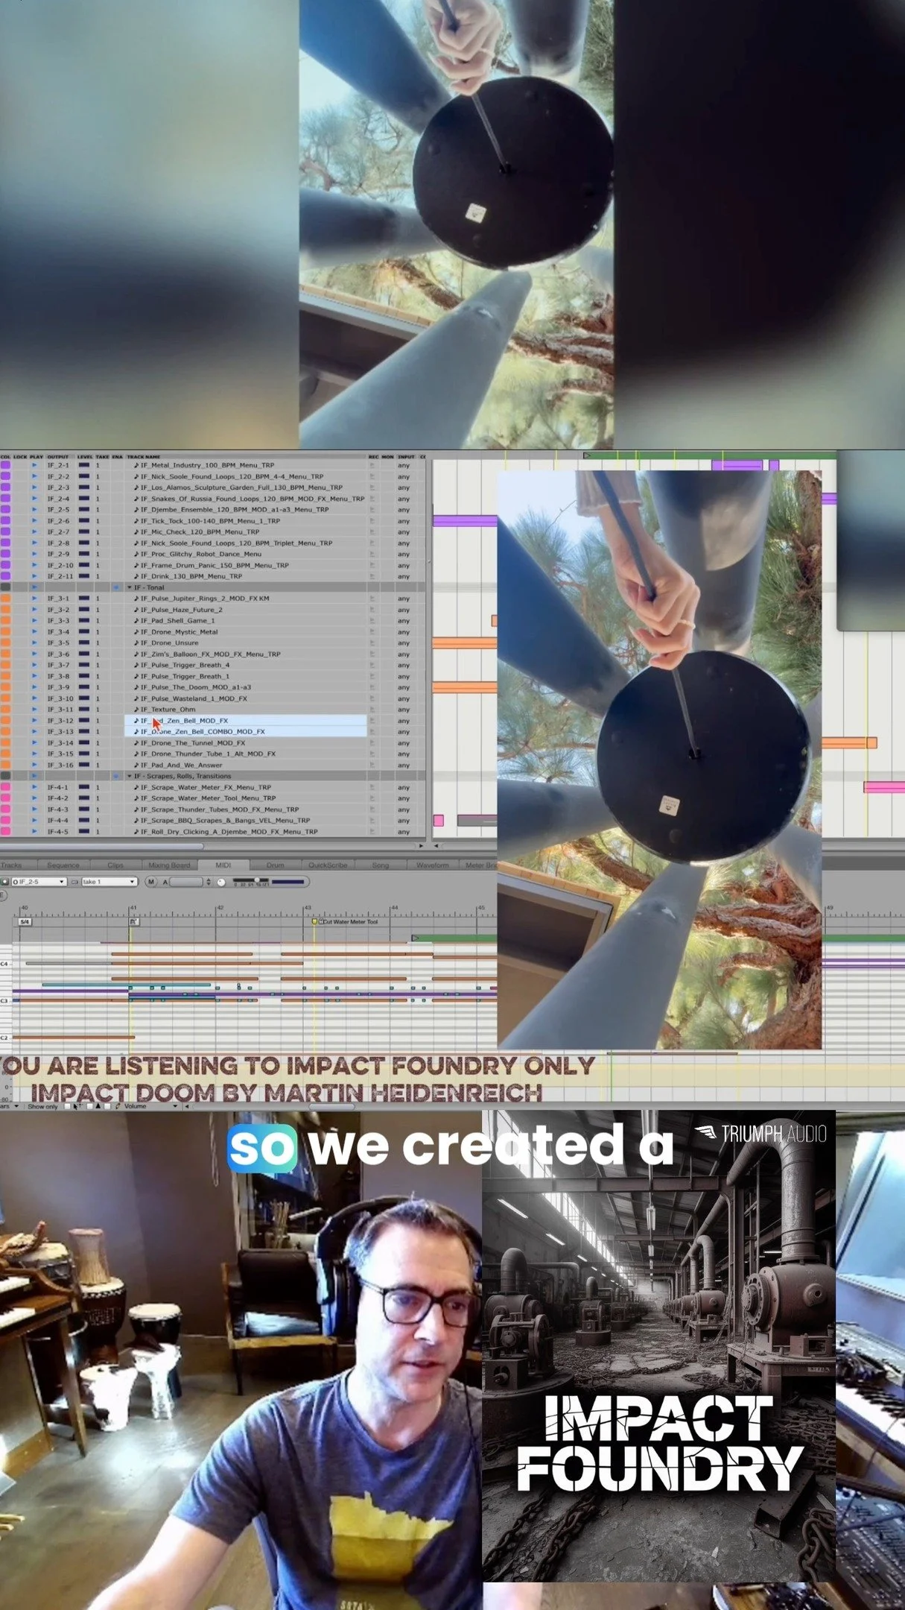The image size is (905, 1610).
Task: Click record icon for IF_Metal_Industry_100_BPM track
Action: [372, 465]
